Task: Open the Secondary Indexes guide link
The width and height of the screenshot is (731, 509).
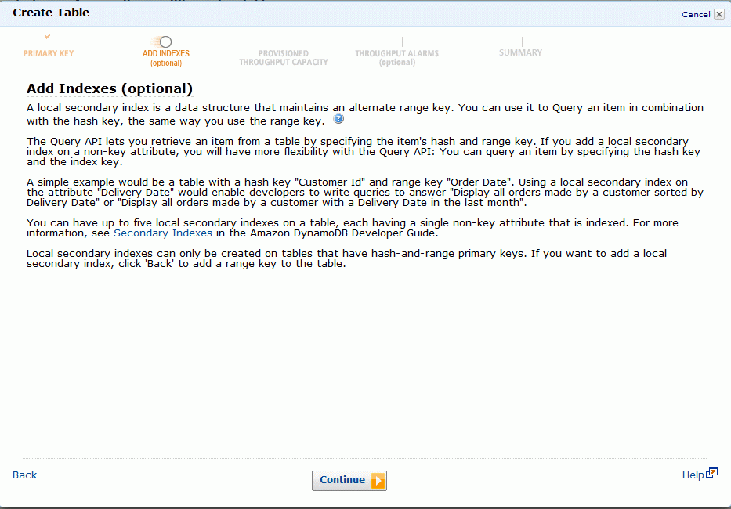Action: (x=163, y=233)
